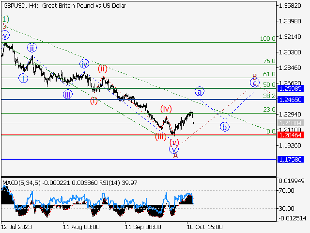Click the 1.30300 price axis label
310x233 pixels.
pyautogui.click(x=290, y=52)
